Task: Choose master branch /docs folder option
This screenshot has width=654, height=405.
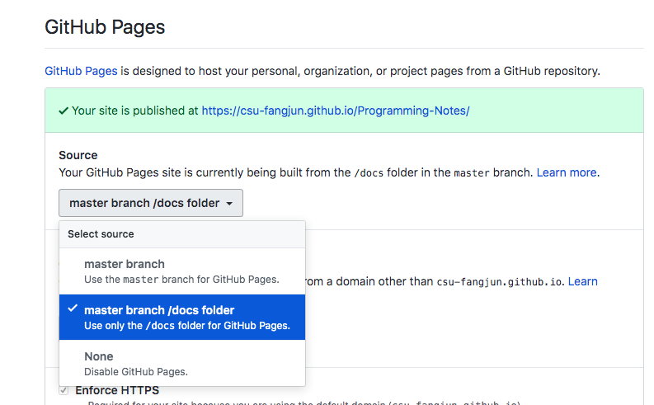Action: (x=182, y=318)
